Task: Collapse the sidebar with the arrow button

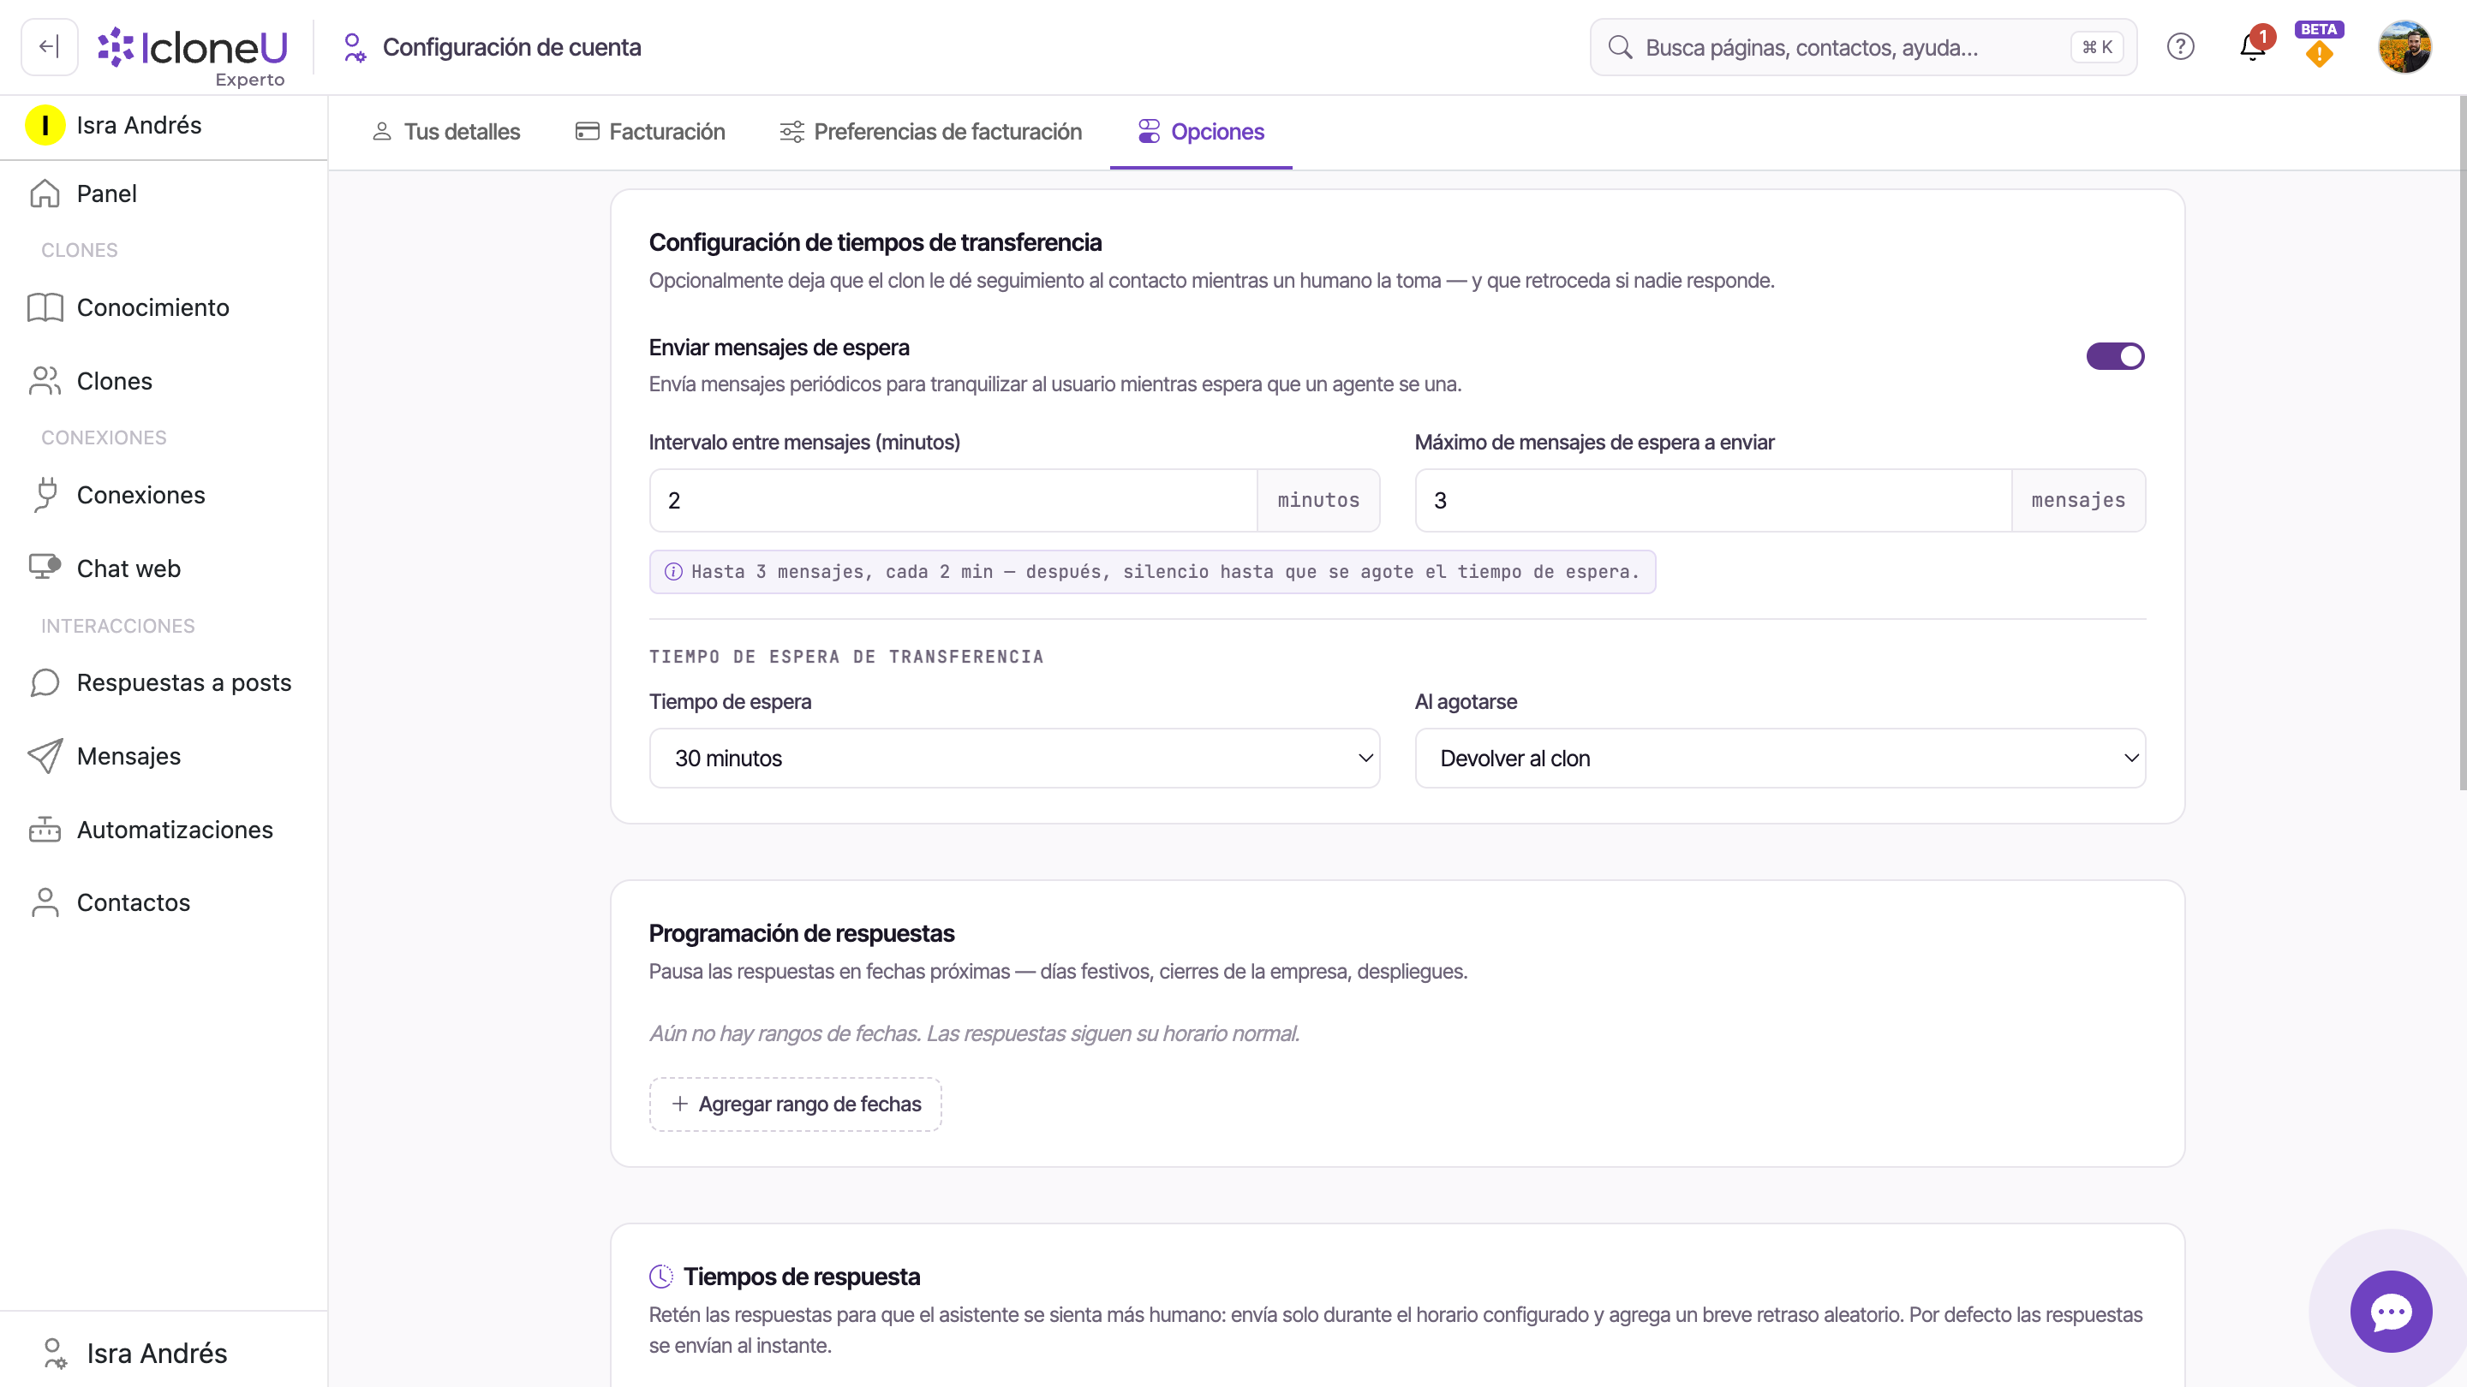Action: [49, 47]
